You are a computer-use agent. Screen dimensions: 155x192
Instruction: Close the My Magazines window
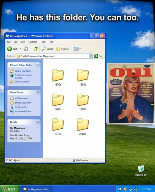click(x=102, y=36)
